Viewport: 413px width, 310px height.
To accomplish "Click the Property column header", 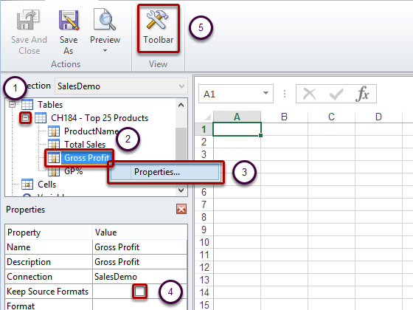I will pos(49,232).
